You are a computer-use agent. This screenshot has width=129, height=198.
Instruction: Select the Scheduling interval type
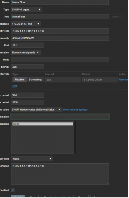tap(35, 80)
